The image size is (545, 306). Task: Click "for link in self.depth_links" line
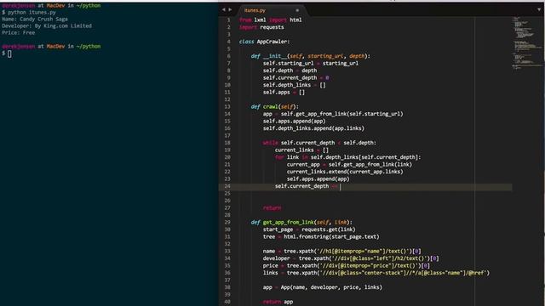tap(348, 157)
